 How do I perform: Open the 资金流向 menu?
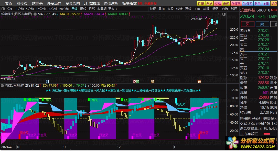[72, 3]
